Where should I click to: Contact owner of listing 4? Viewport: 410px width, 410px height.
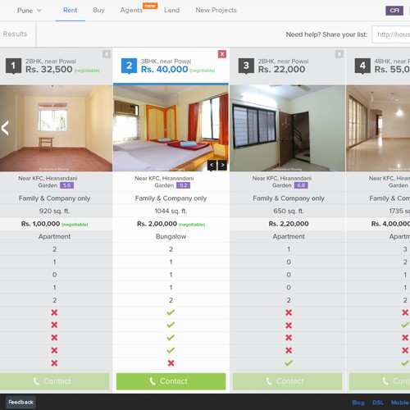pyautogui.click(x=380, y=381)
